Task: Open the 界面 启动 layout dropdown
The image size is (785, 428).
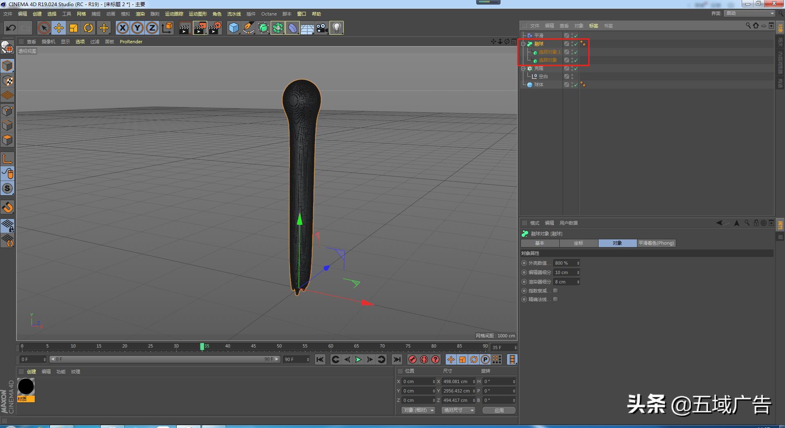Action: 750,13
